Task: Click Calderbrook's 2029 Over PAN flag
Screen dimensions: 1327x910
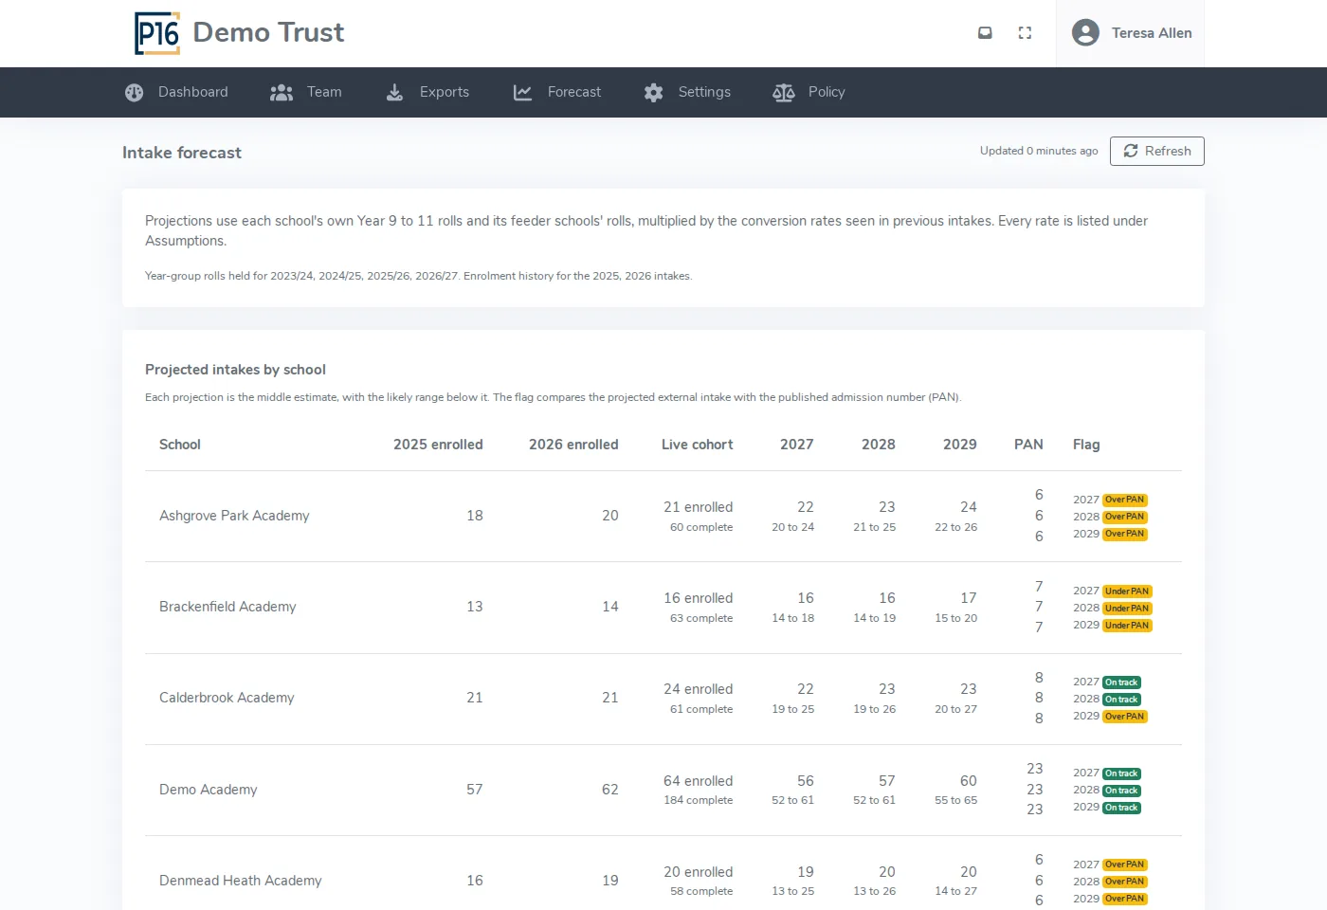Action: pyautogui.click(x=1125, y=717)
